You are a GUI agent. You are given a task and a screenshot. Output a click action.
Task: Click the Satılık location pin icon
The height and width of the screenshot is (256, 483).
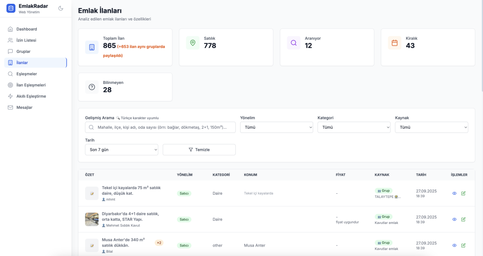click(192, 43)
